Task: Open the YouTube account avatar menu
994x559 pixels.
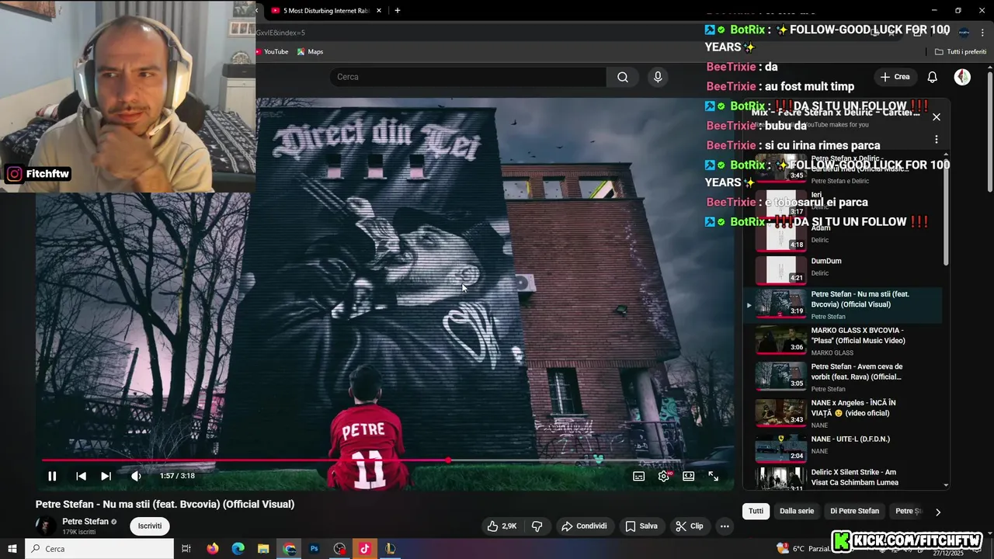Action: (962, 77)
